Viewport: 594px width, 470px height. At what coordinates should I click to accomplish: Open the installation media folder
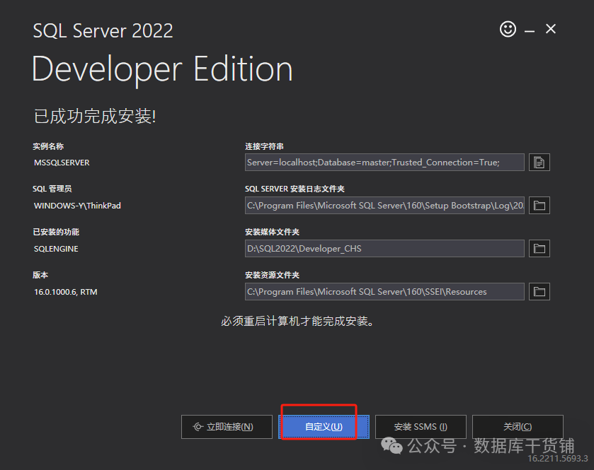pyautogui.click(x=539, y=248)
